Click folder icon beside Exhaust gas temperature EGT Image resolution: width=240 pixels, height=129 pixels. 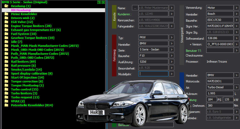6,30
